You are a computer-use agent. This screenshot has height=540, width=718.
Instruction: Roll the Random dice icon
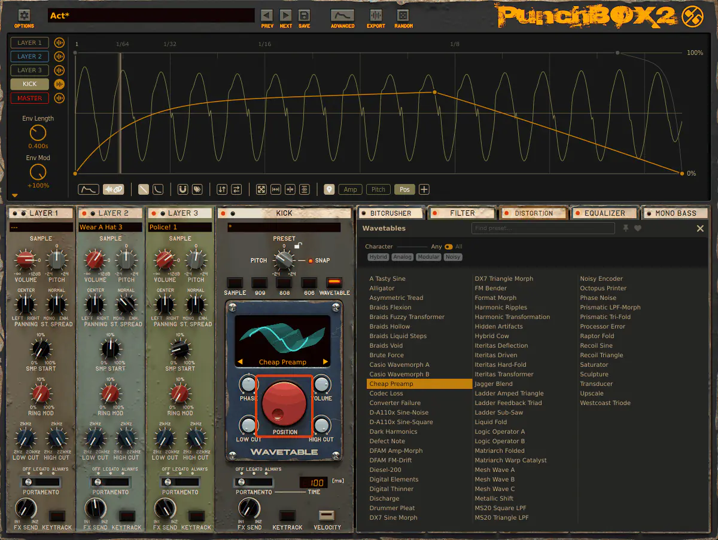pos(403,16)
